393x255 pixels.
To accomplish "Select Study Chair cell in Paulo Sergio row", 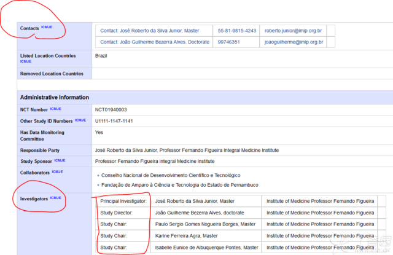I will (123, 224).
